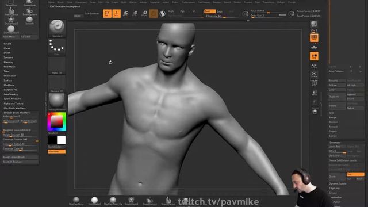Viewport: 368px width, 207px height.
Task: Click the Del Lower button
Action: click(x=337, y=156)
